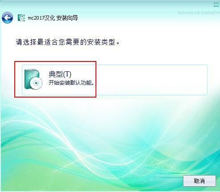Click the Advanced Installer watermark text
The height and width of the screenshot is (192, 220).
click(x=199, y=12)
